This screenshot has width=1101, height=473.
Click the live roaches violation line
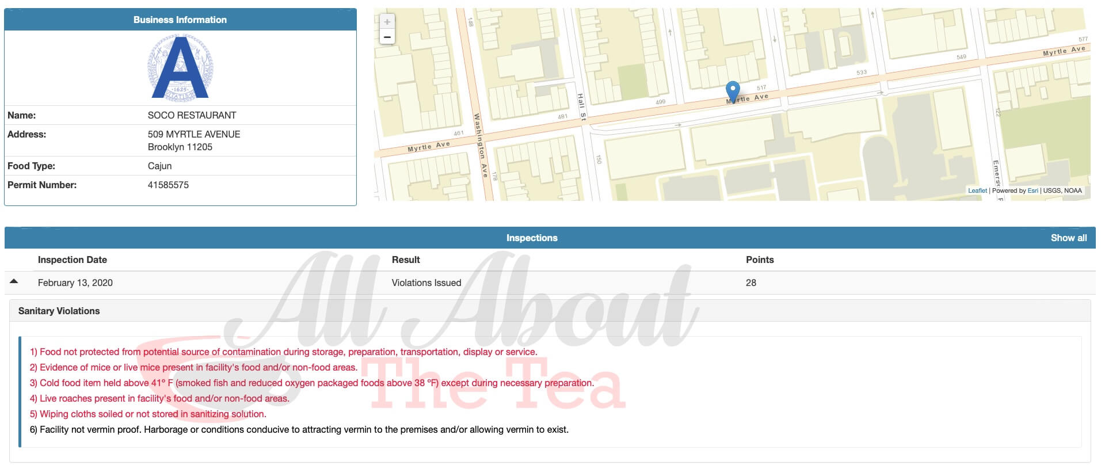coord(159,398)
